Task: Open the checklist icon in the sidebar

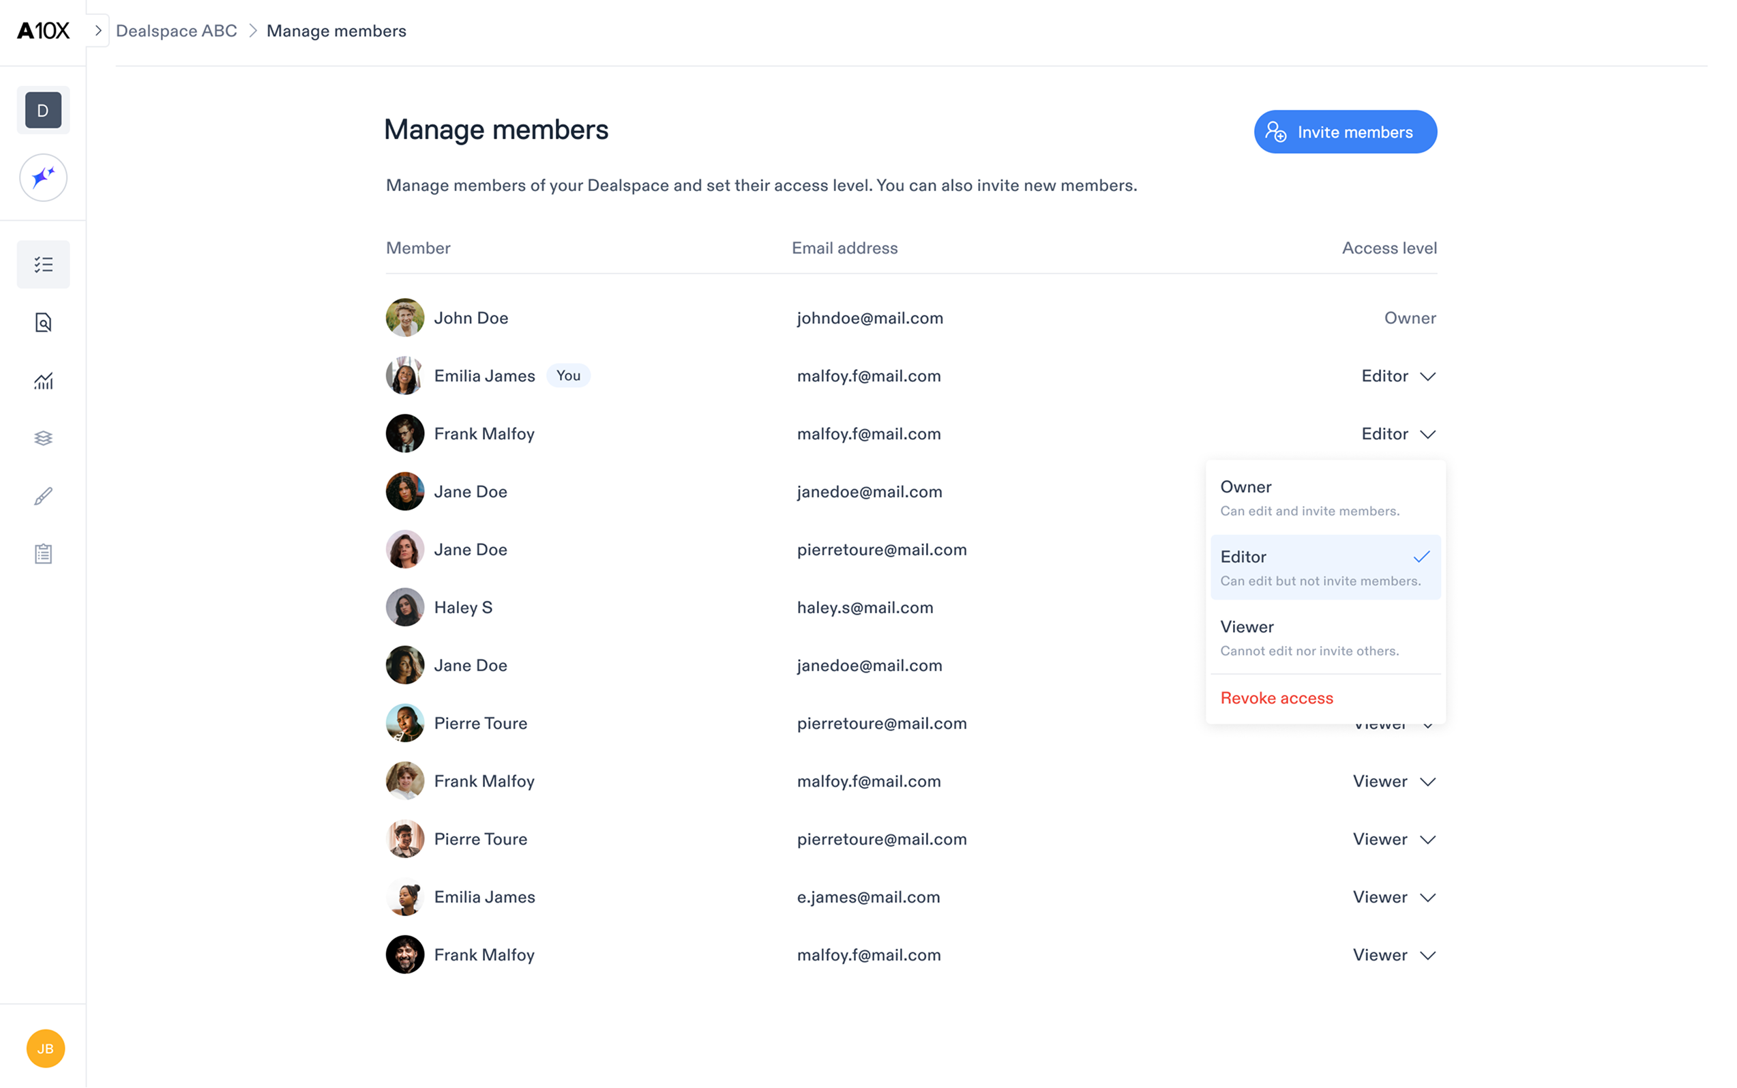Action: (43, 264)
